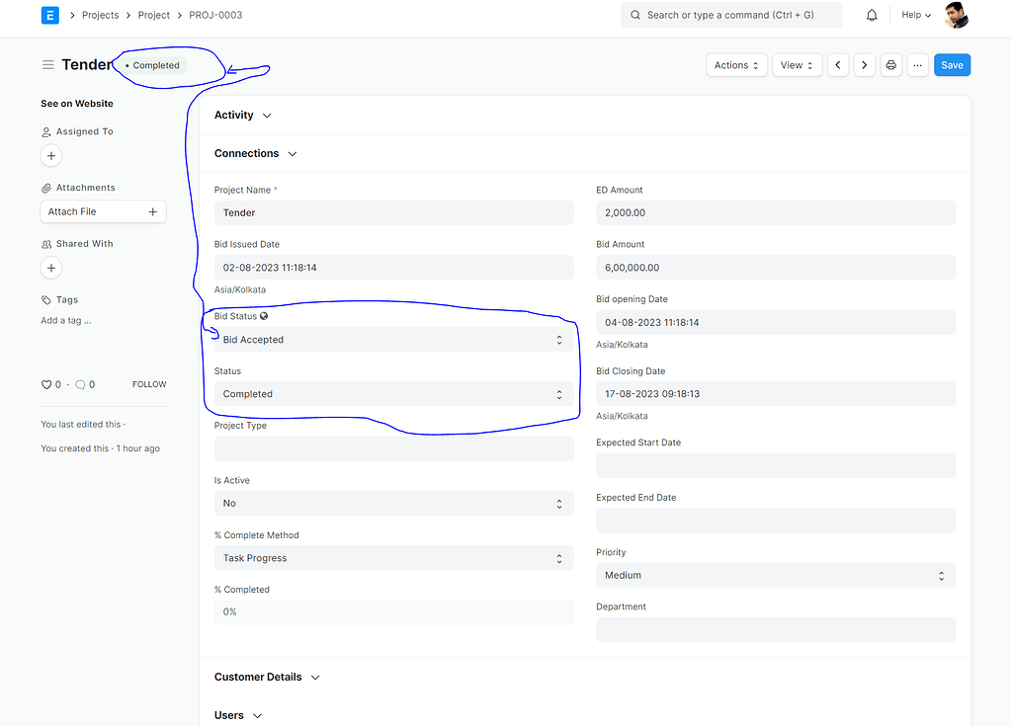The image size is (1011, 726).
Task: Open the View menu
Action: click(797, 64)
